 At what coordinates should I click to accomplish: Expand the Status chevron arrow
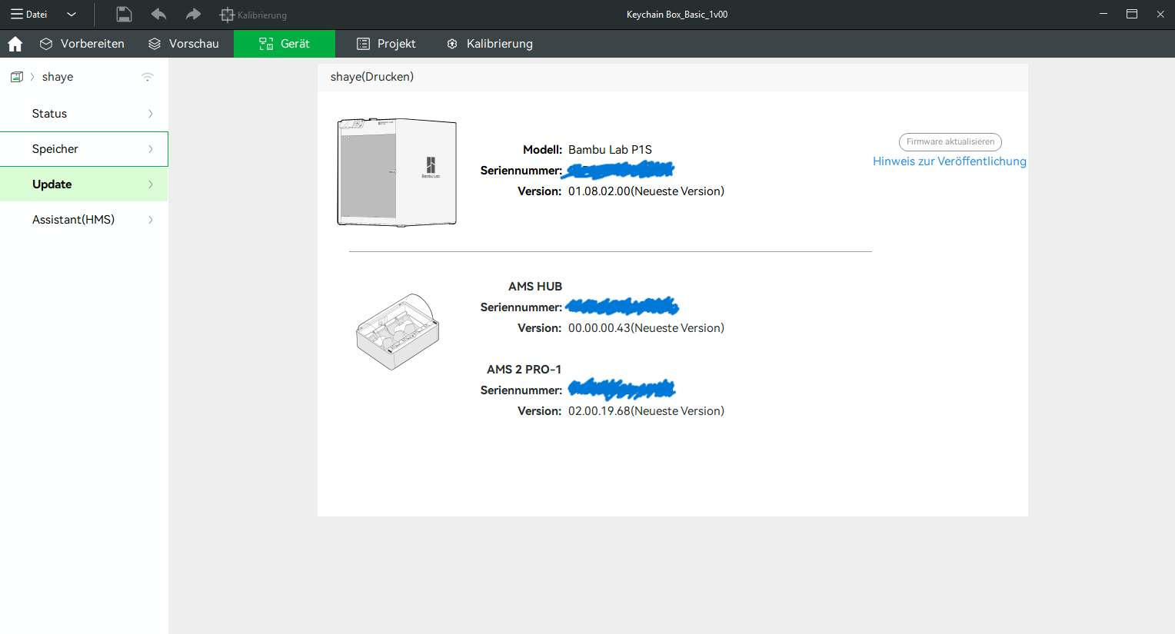151,114
